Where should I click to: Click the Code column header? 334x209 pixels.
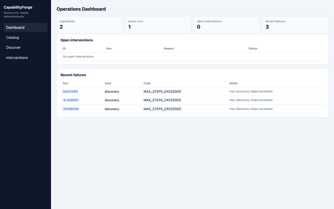pos(147,84)
